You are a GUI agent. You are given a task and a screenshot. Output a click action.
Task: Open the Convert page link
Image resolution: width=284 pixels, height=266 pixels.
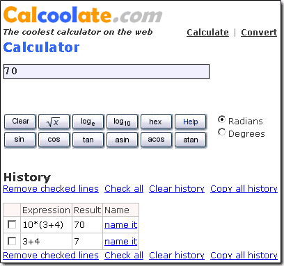point(259,33)
